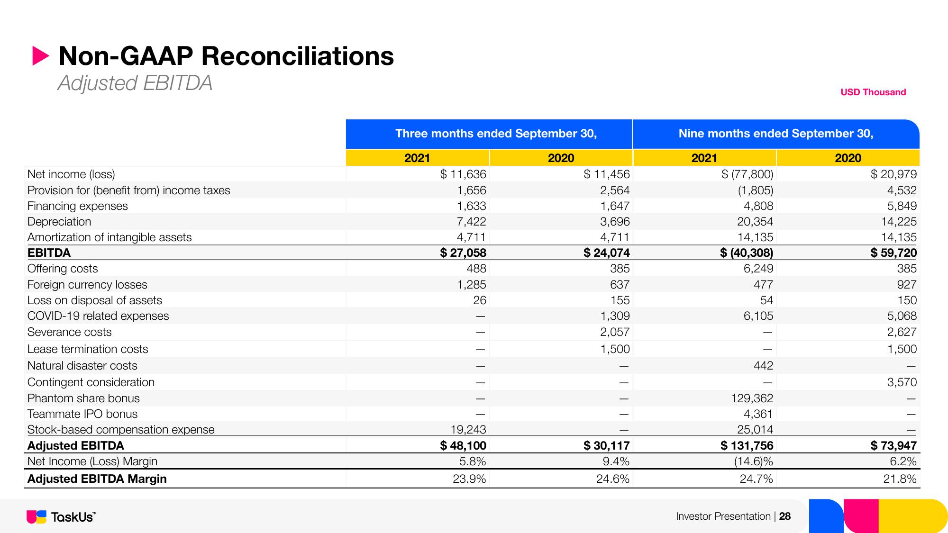948x533 pixels.
Task: Select the 'Non-GAAP Reconciliations' heading
Action: pos(226,56)
